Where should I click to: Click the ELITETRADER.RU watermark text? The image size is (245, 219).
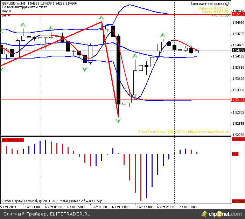tap(70, 214)
